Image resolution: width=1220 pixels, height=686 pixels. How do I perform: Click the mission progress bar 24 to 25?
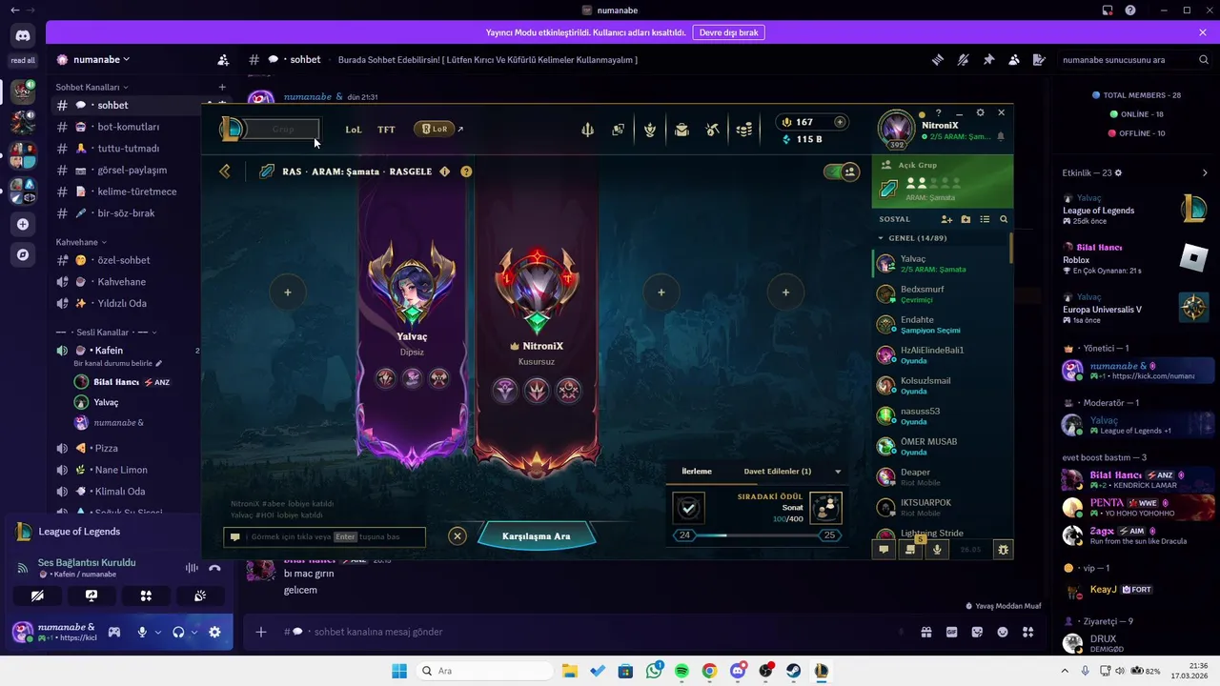757,535
